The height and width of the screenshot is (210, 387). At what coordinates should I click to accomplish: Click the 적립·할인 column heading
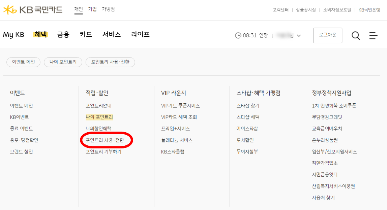(x=97, y=93)
